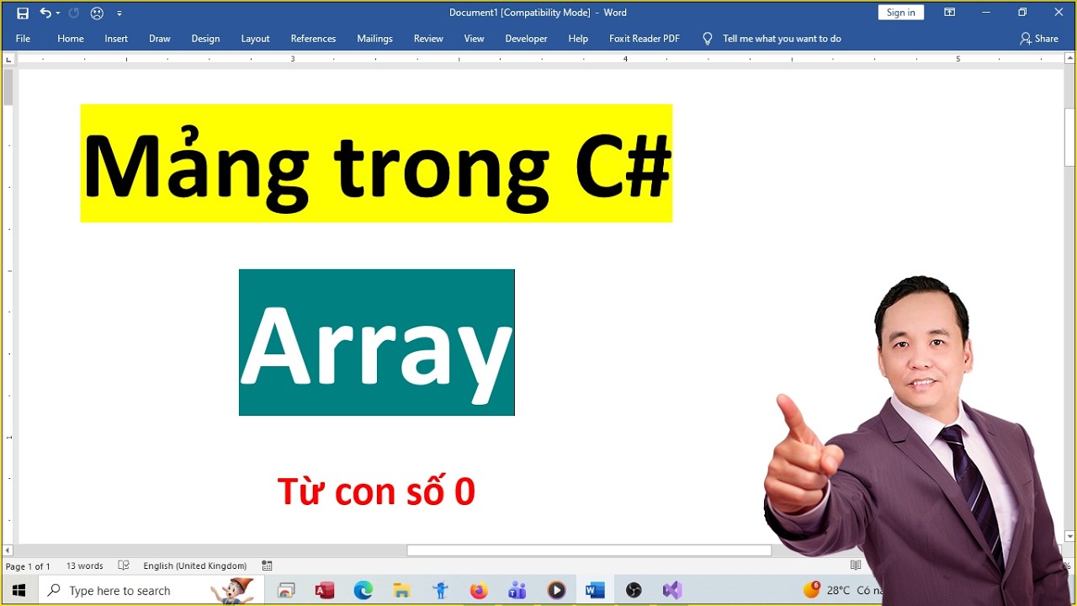Image resolution: width=1077 pixels, height=606 pixels.
Task: Click the red Từ con số 0 text
Action: (x=376, y=492)
